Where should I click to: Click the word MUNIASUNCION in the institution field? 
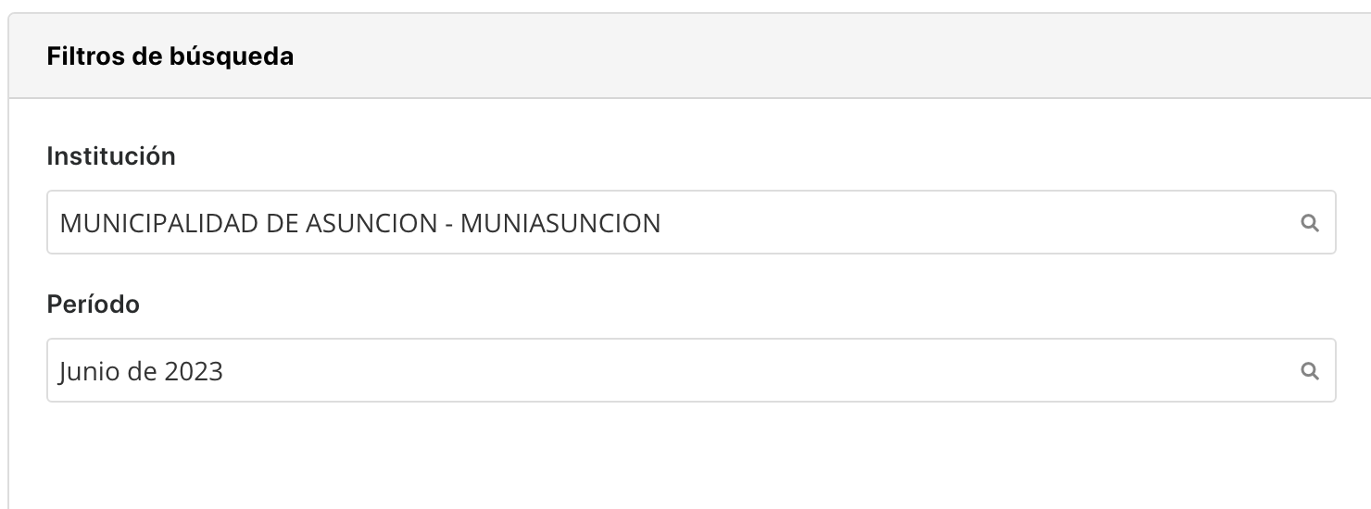coord(560,223)
